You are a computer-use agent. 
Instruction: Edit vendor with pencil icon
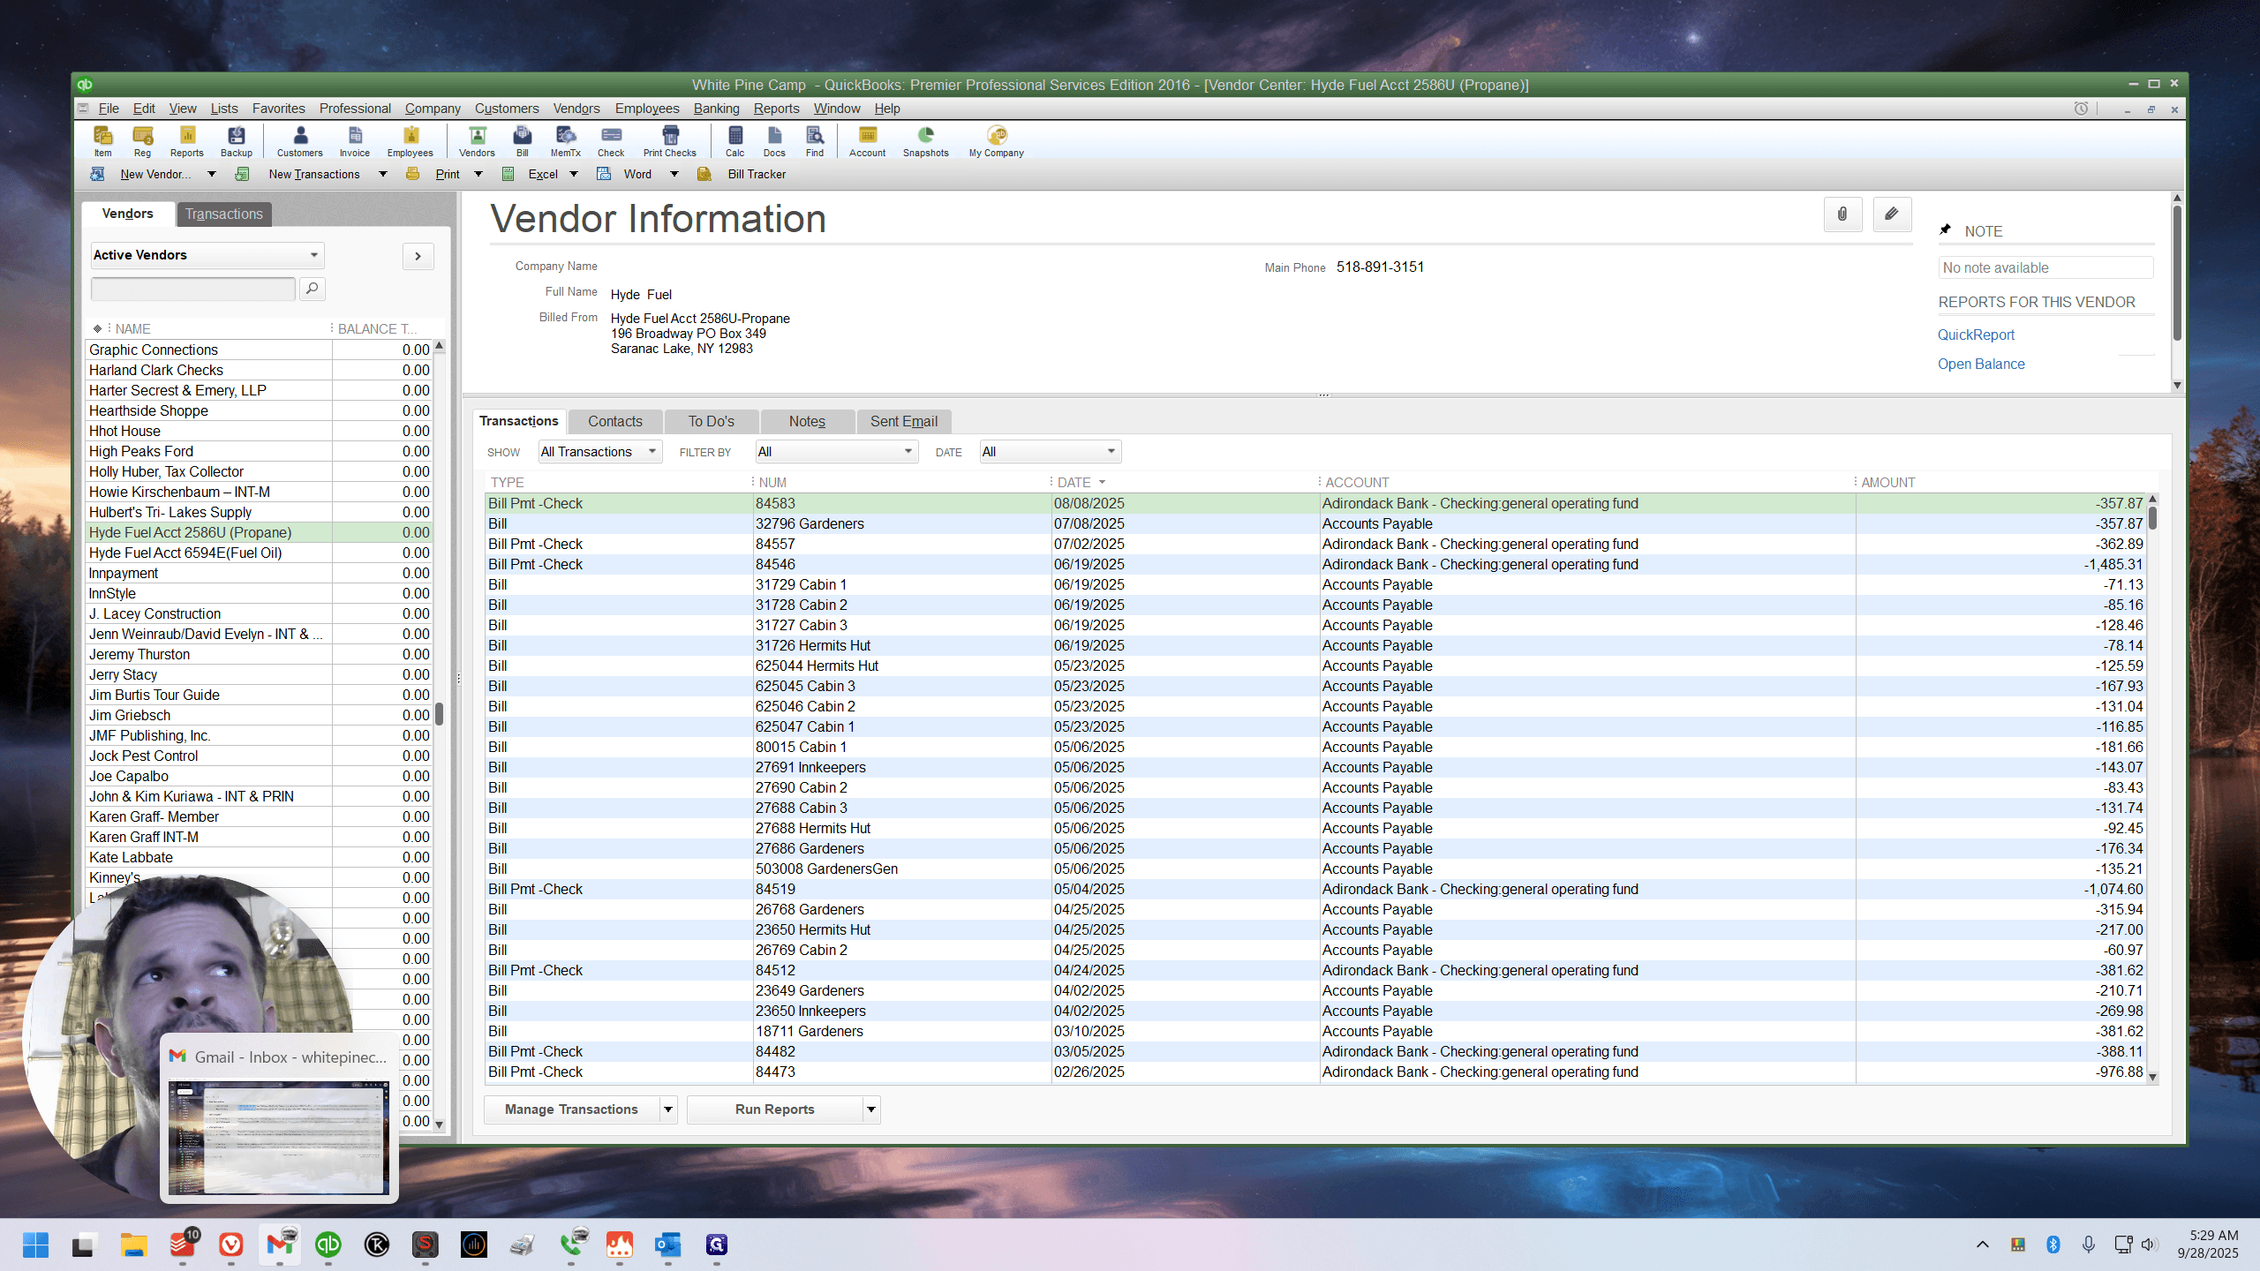click(1892, 214)
